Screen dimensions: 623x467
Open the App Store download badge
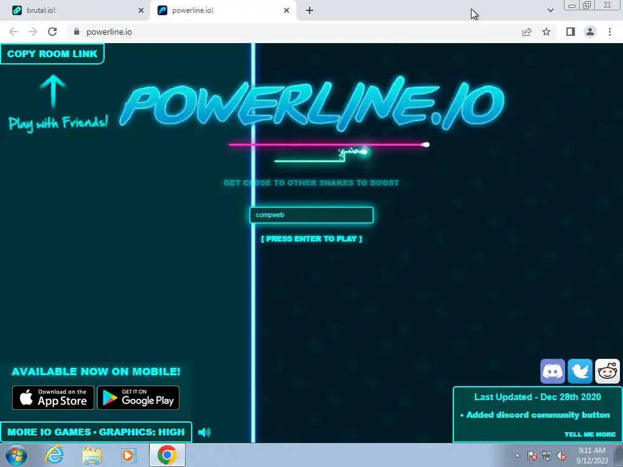click(x=54, y=398)
